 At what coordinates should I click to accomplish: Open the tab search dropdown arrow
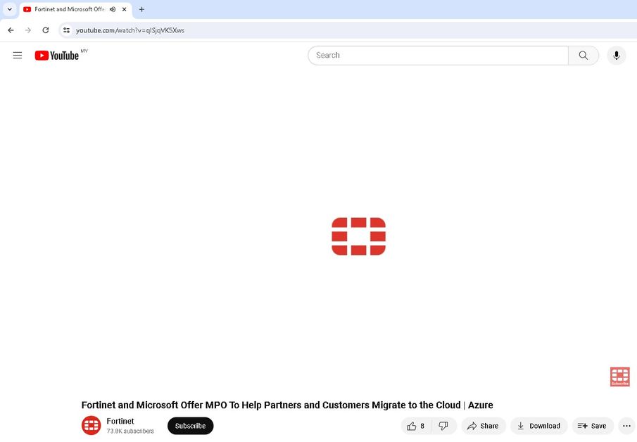pyautogui.click(x=10, y=9)
